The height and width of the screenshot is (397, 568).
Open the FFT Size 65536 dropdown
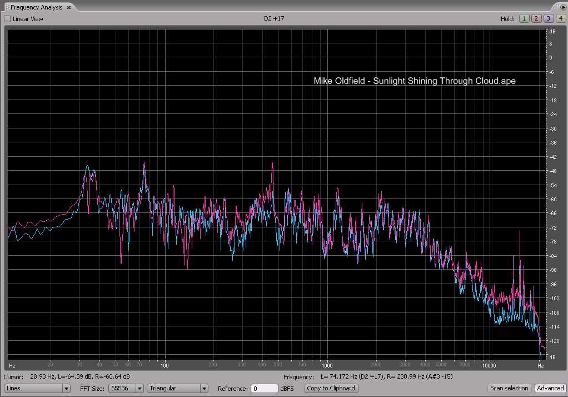[x=126, y=388]
